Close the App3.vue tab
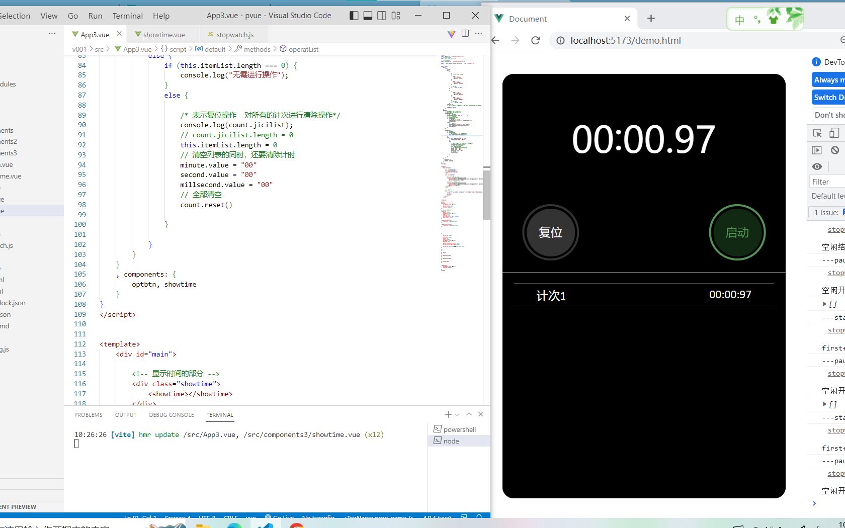This screenshot has height=528, width=845. click(119, 34)
